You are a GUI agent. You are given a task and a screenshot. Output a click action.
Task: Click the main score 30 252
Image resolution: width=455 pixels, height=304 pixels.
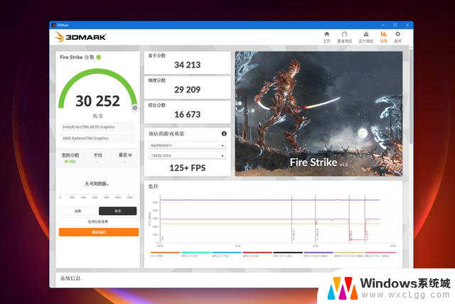tap(98, 101)
